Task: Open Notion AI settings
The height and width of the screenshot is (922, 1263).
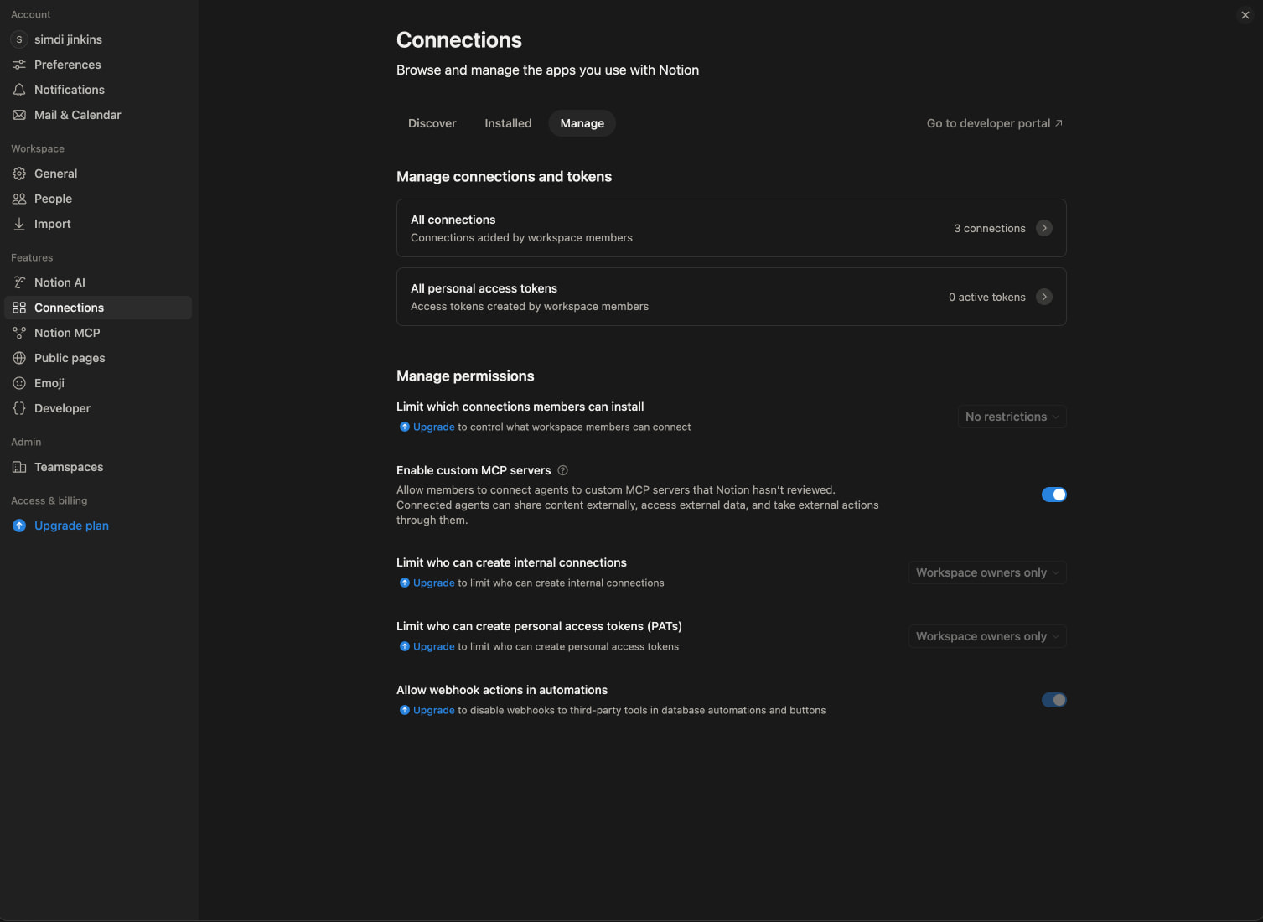Action: (x=98, y=282)
